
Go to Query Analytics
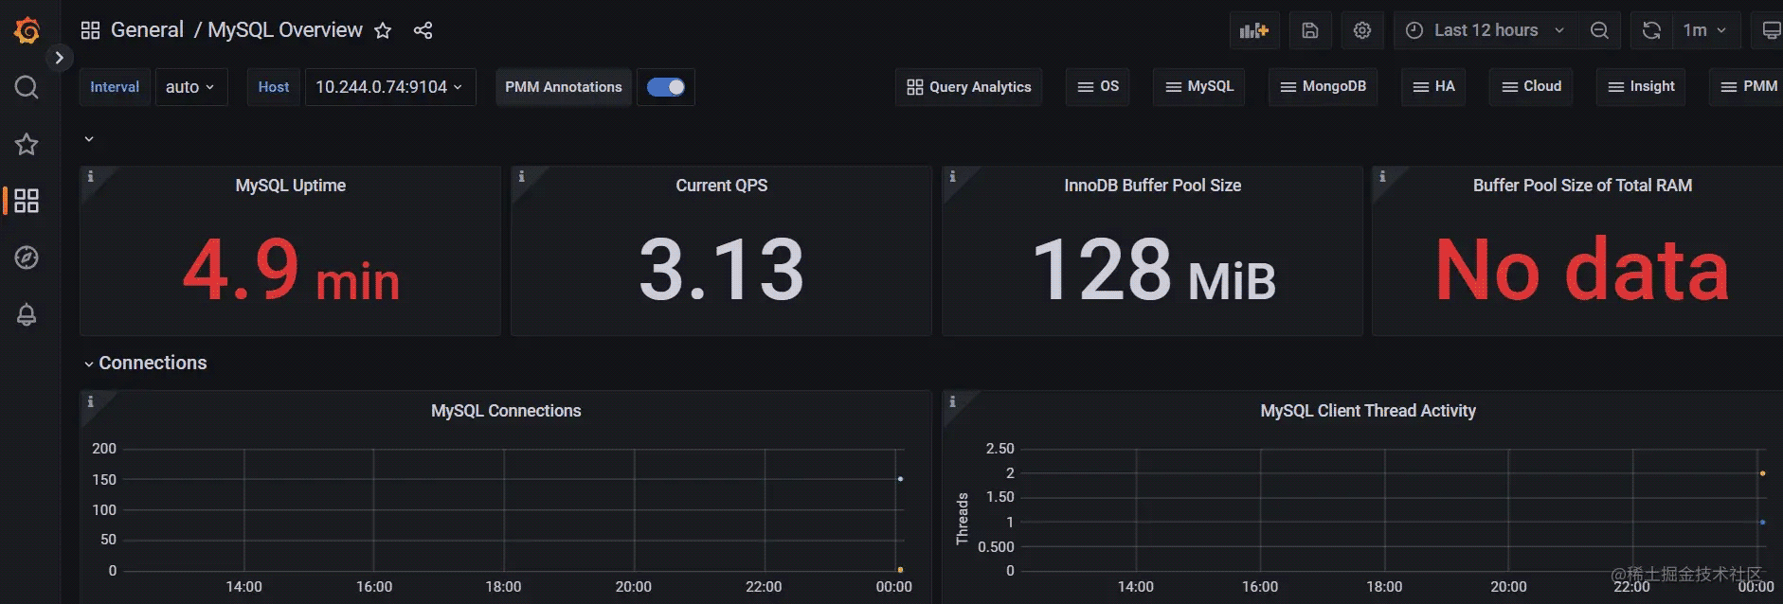(968, 87)
